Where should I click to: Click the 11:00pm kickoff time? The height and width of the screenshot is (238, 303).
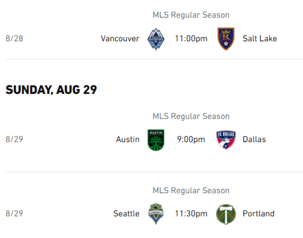click(191, 39)
